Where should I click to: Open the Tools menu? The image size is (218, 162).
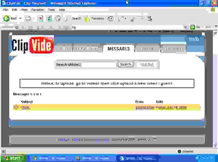pos(51,10)
